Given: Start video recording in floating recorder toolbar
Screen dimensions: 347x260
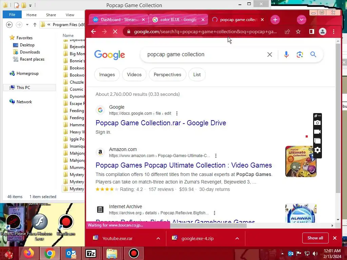Looking at the screenshot, I should tap(317, 132).
